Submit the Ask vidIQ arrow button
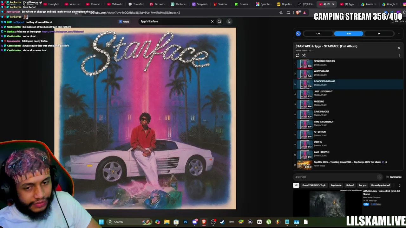Viewport: 406px width, 228px height. coord(380,177)
